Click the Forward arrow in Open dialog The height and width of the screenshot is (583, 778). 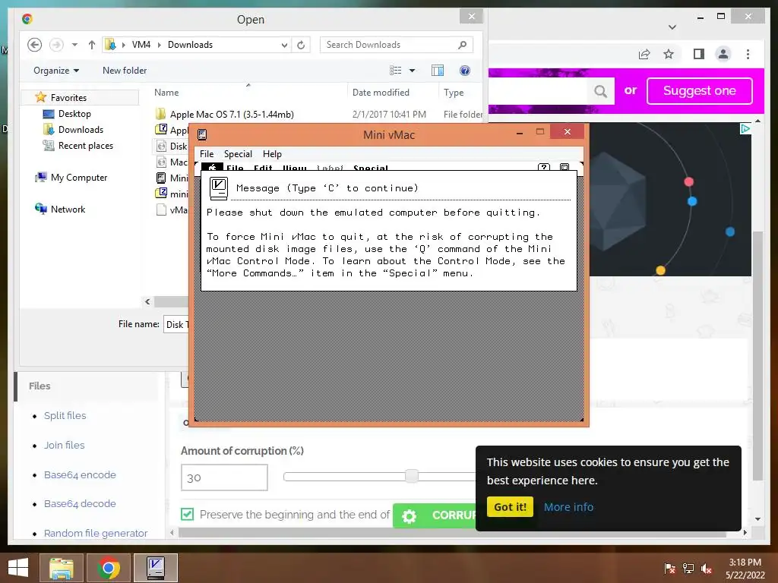tap(56, 45)
